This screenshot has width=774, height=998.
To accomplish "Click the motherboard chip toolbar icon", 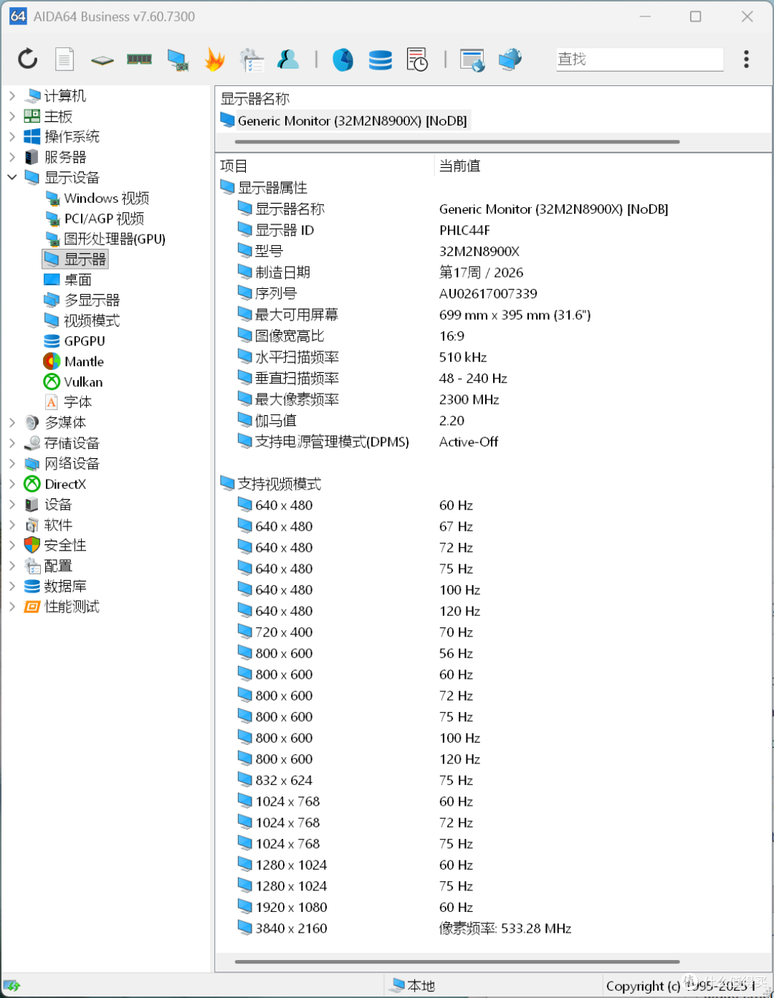I will tap(102, 60).
